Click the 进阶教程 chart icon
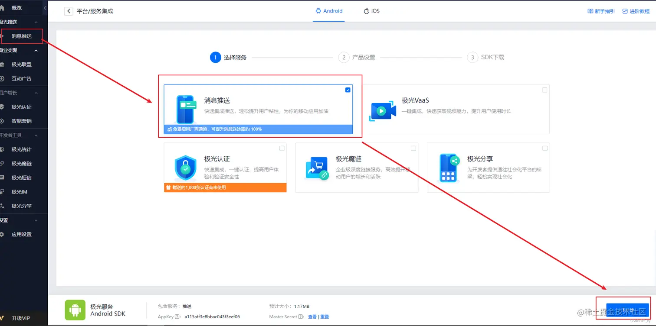 click(625, 11)
